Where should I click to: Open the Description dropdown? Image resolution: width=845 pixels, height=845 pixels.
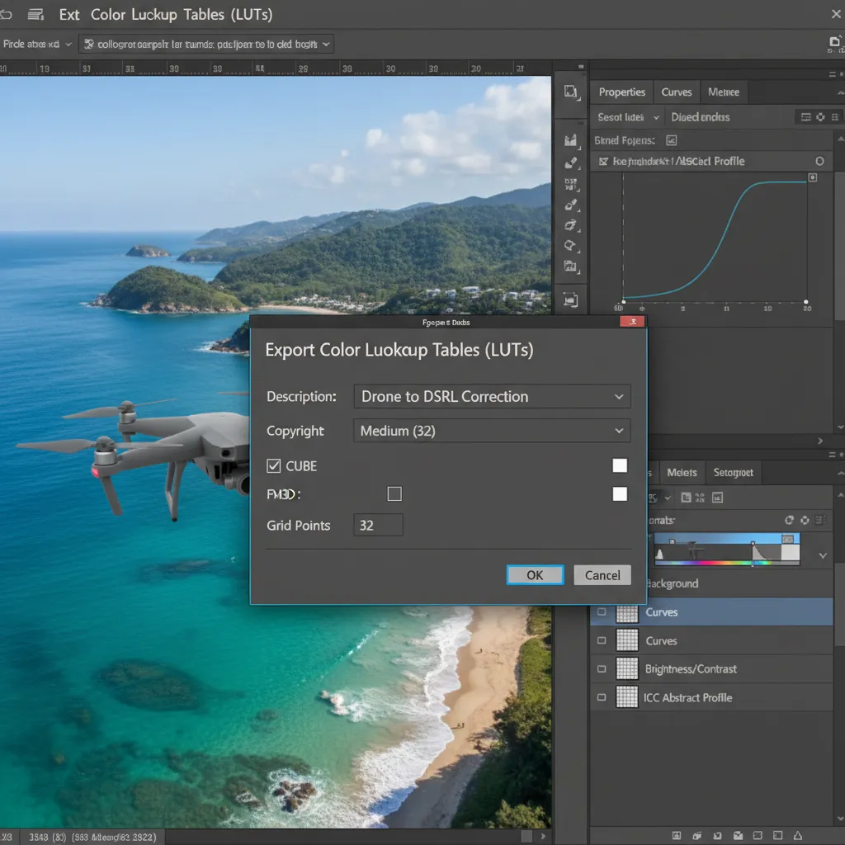pyautogui.click(x=492, y=397)
